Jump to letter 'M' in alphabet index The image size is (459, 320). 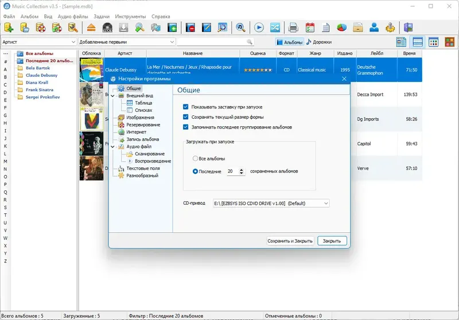[x=5, y=161]
